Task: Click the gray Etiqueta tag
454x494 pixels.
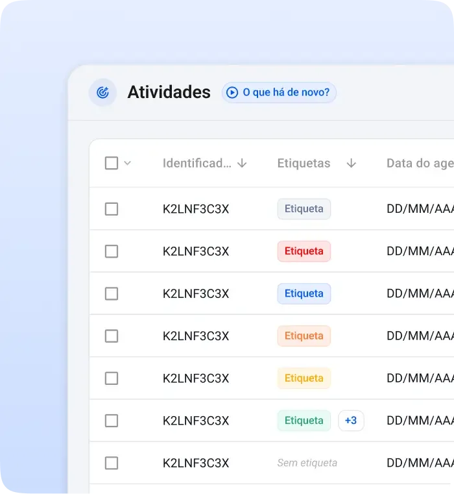Action: (304, 209)
